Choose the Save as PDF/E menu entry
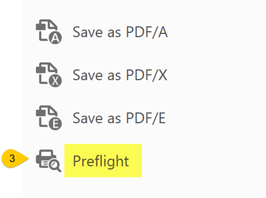Viewport: 266px width, 198px height. (119, 118)
